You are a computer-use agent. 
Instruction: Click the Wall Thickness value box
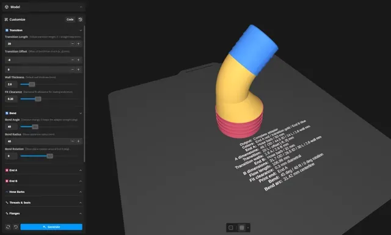tap(11, 84)
